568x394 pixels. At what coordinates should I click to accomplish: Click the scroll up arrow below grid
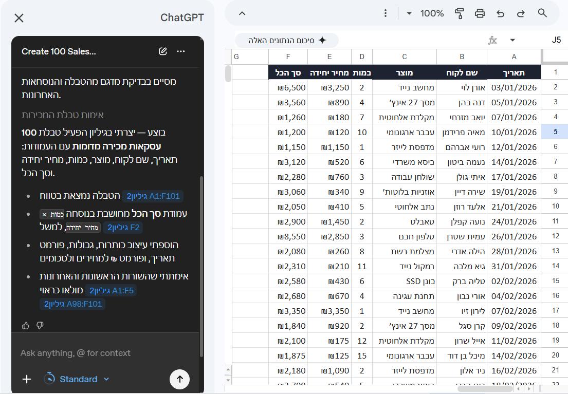[228, 370]
